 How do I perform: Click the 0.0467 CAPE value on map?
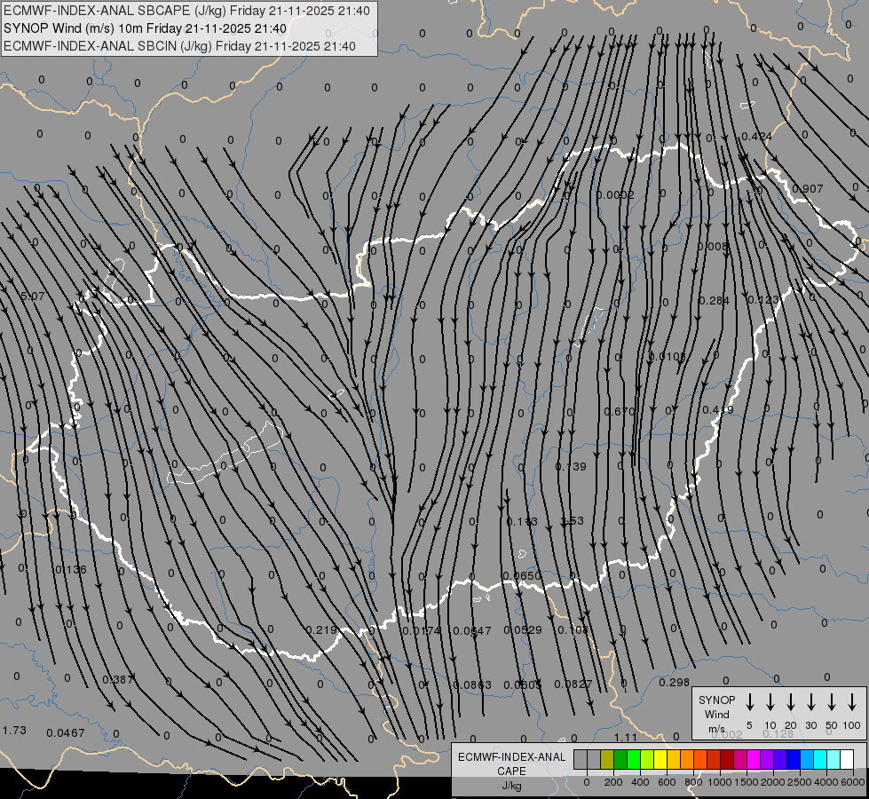click(66, 733)
